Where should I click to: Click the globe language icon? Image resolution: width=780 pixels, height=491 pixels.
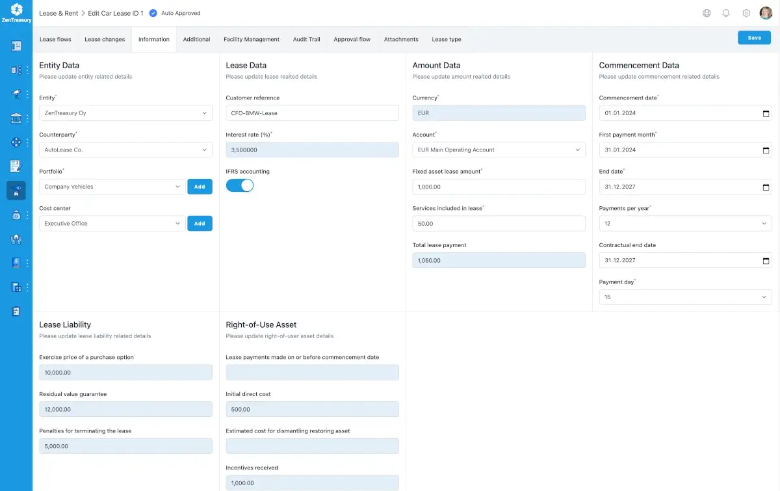tap(707, 13)
